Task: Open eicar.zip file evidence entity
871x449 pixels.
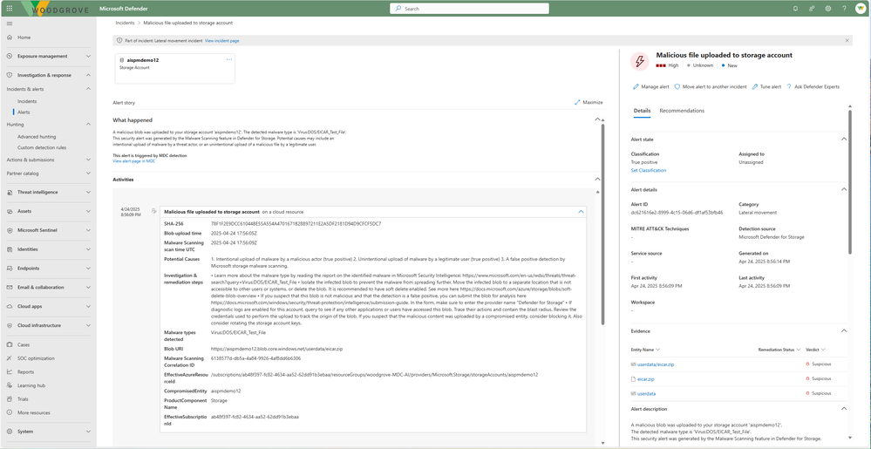Action: point(645,379)
